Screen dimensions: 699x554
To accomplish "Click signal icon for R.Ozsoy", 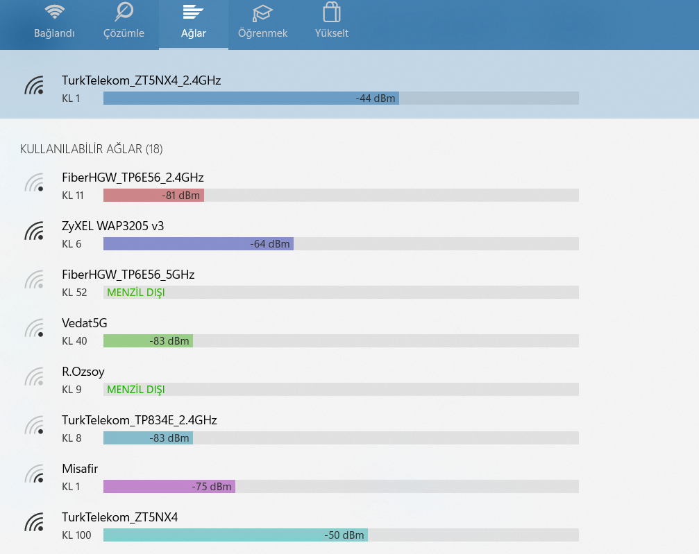I will coord(34,376).
